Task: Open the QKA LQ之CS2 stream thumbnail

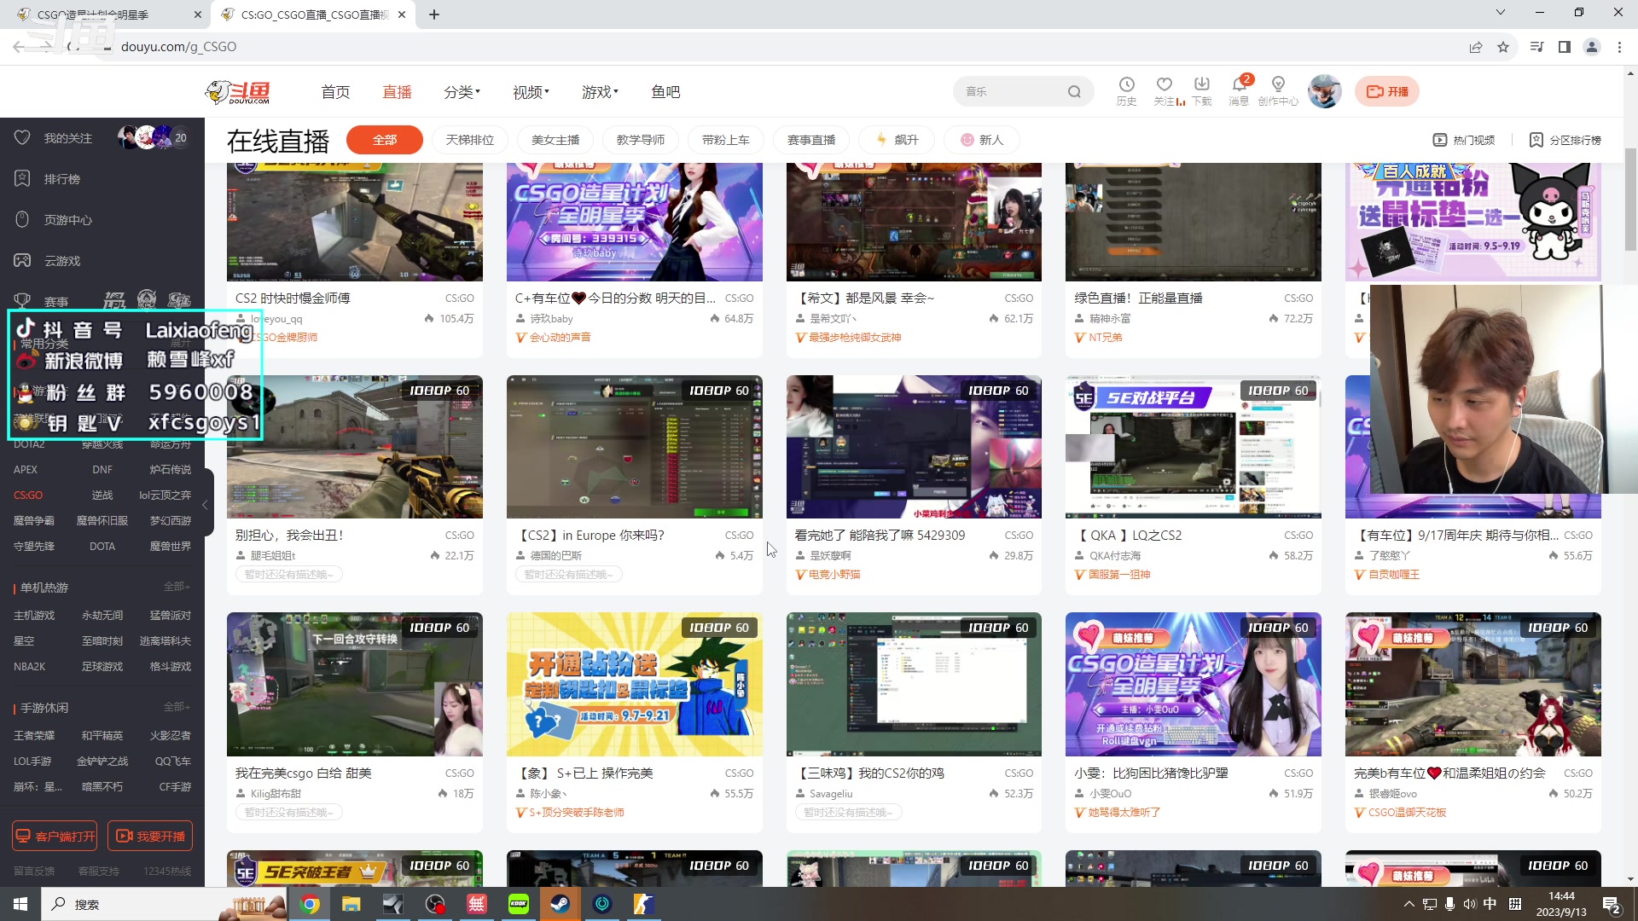Action: 1194,447
